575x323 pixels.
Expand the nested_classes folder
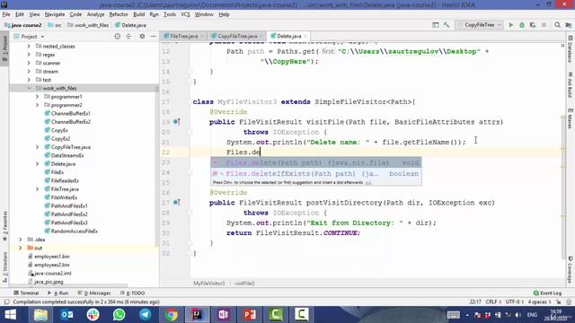click(29, 46)
